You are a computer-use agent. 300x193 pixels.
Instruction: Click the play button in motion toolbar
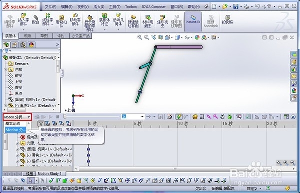(51, 117)
